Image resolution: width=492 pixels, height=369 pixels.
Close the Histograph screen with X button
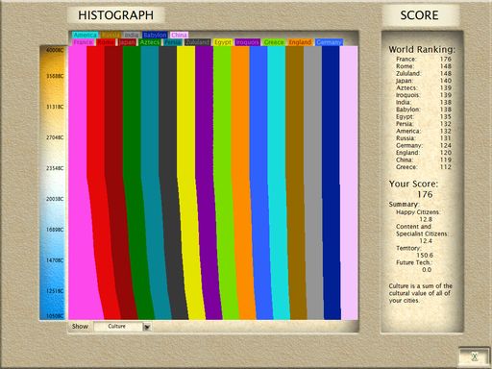(475, 357)
